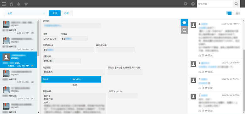Viewport: 245px width, 114px height.
Task: Click the 其他2条 label in selected item
Action: click(x=11, y=66)
